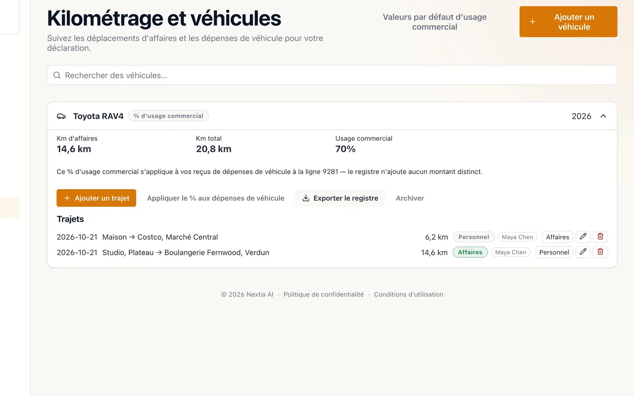Focus the vehicle search field
This screenshot has width=634, height=396.
332,75
